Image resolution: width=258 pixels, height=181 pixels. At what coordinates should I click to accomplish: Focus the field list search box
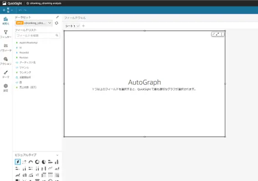[x=37, y=35]
